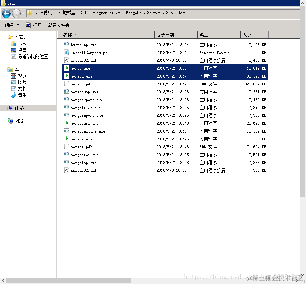Open 桌面 in sidebar

coord(19,50)
